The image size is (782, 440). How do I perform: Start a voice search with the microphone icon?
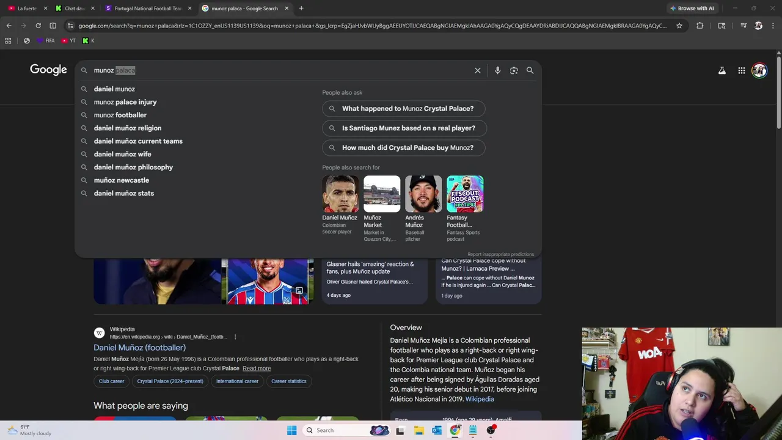click(497, 70)
